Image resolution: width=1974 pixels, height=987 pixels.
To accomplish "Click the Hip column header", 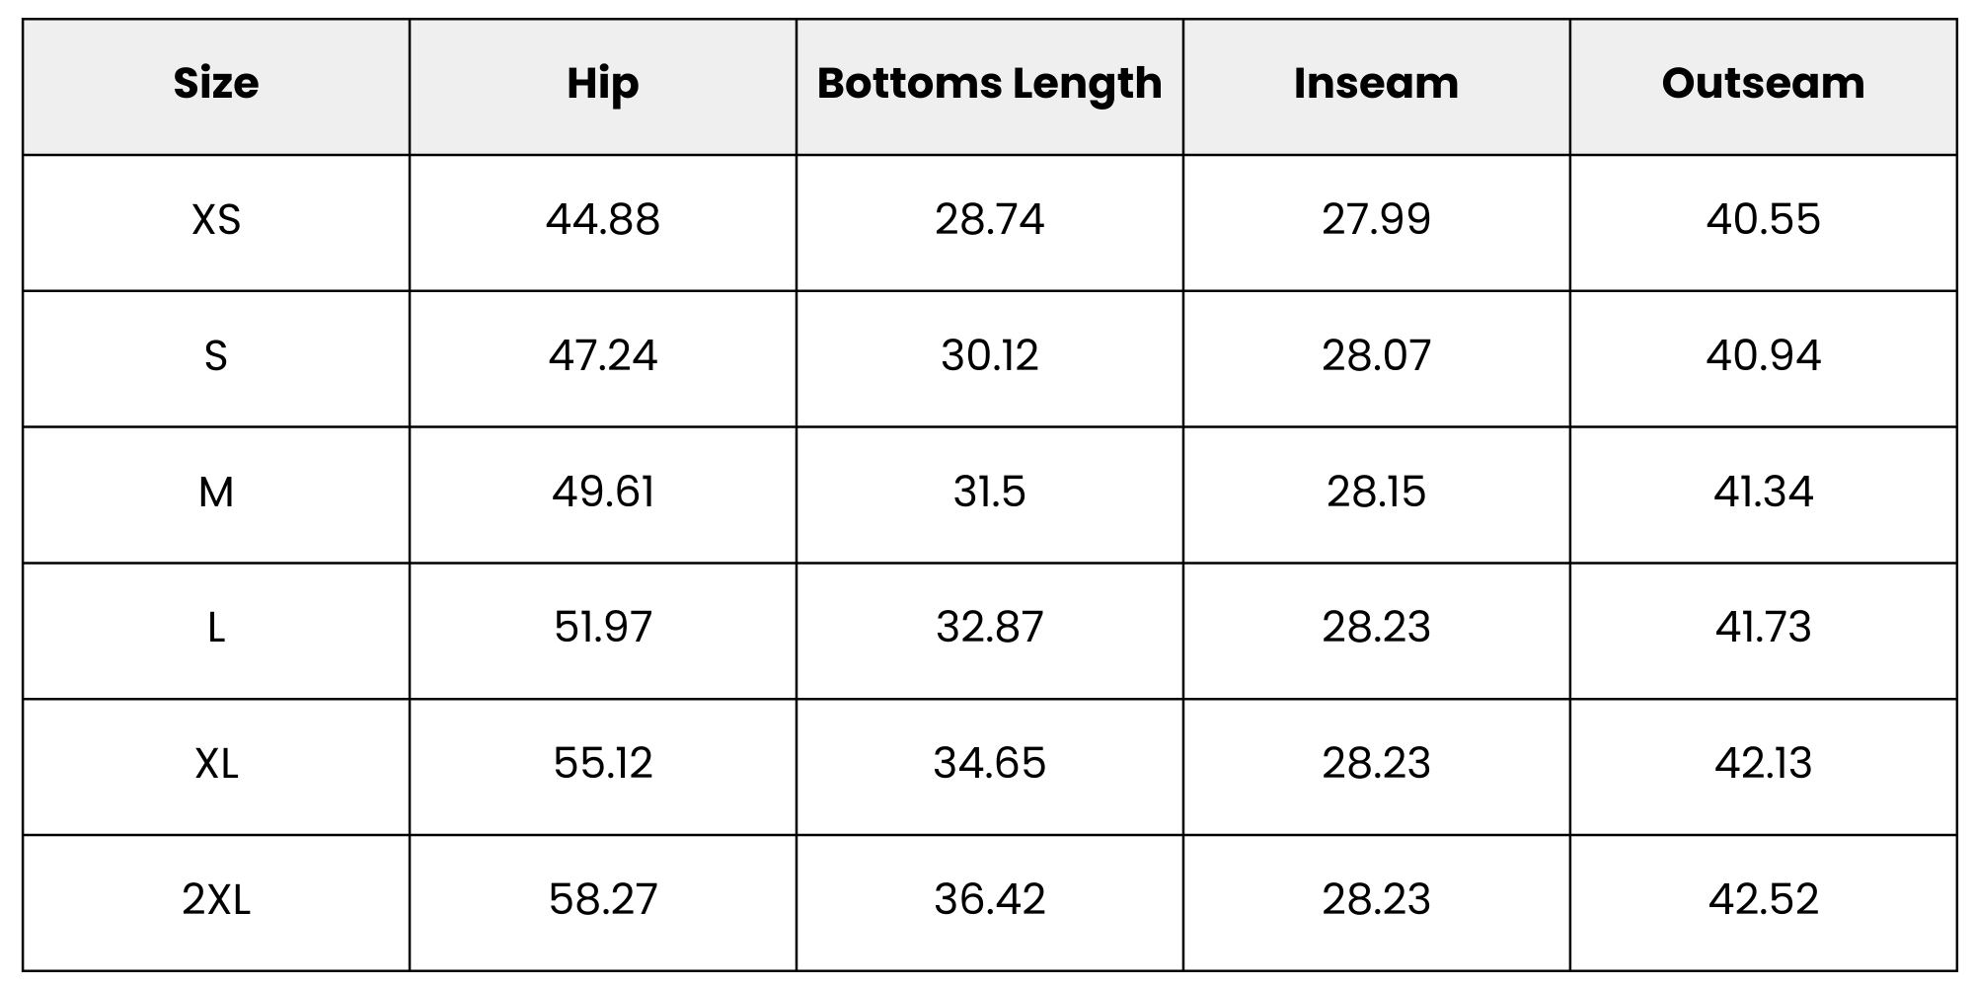I will [x=602, y=84].
